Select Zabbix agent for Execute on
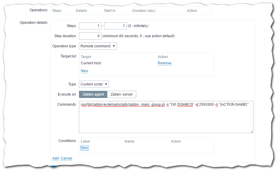This screenshot has width=279, height=173. (x=93, y=94)
